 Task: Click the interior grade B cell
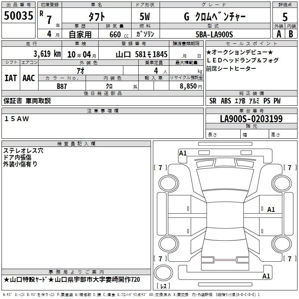coord(291,34)
